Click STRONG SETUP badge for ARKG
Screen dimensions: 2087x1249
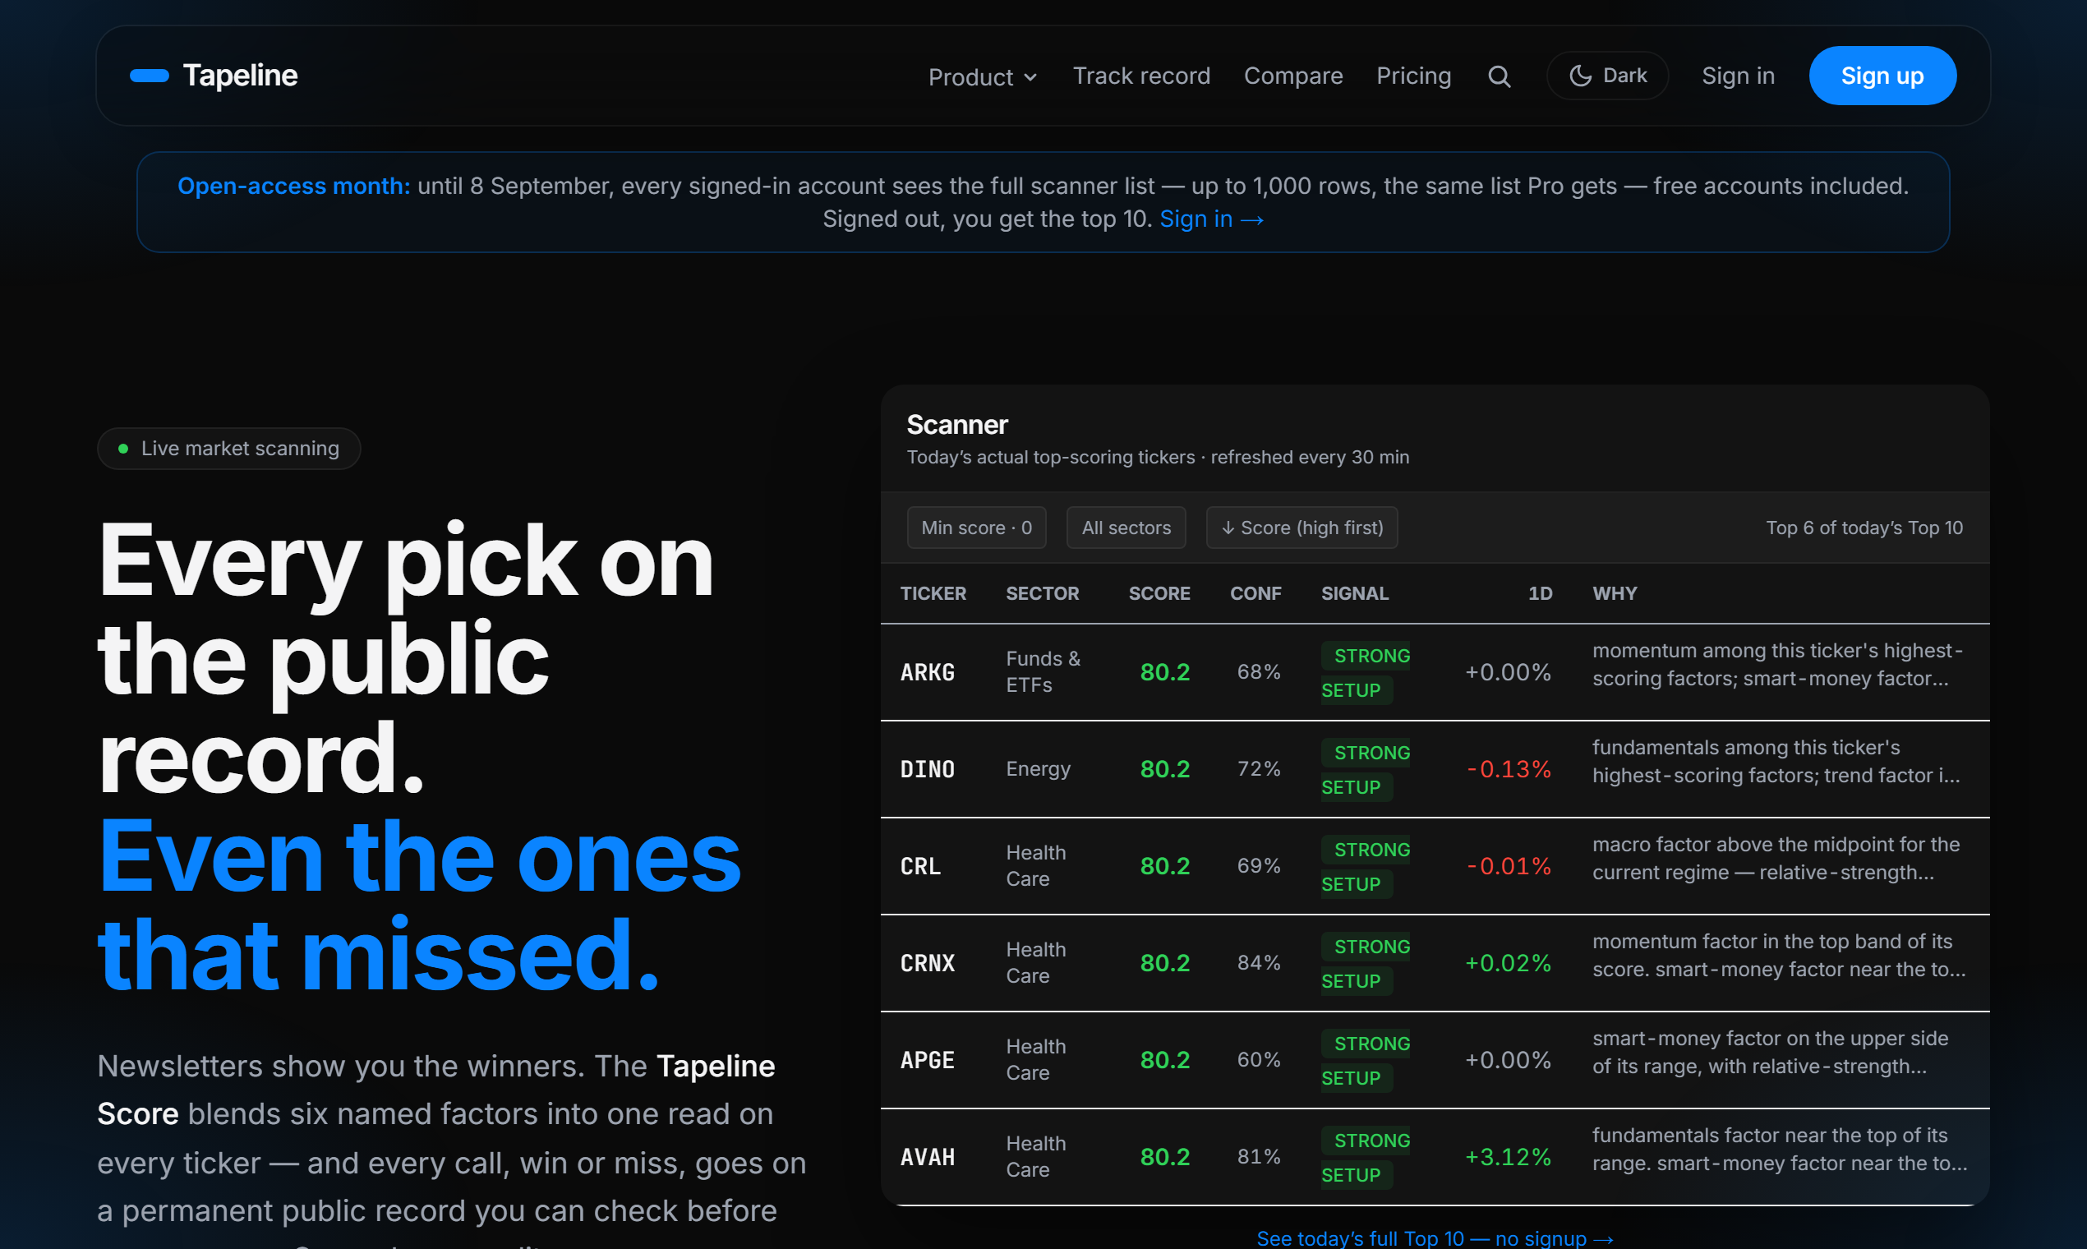[1365, 672]
